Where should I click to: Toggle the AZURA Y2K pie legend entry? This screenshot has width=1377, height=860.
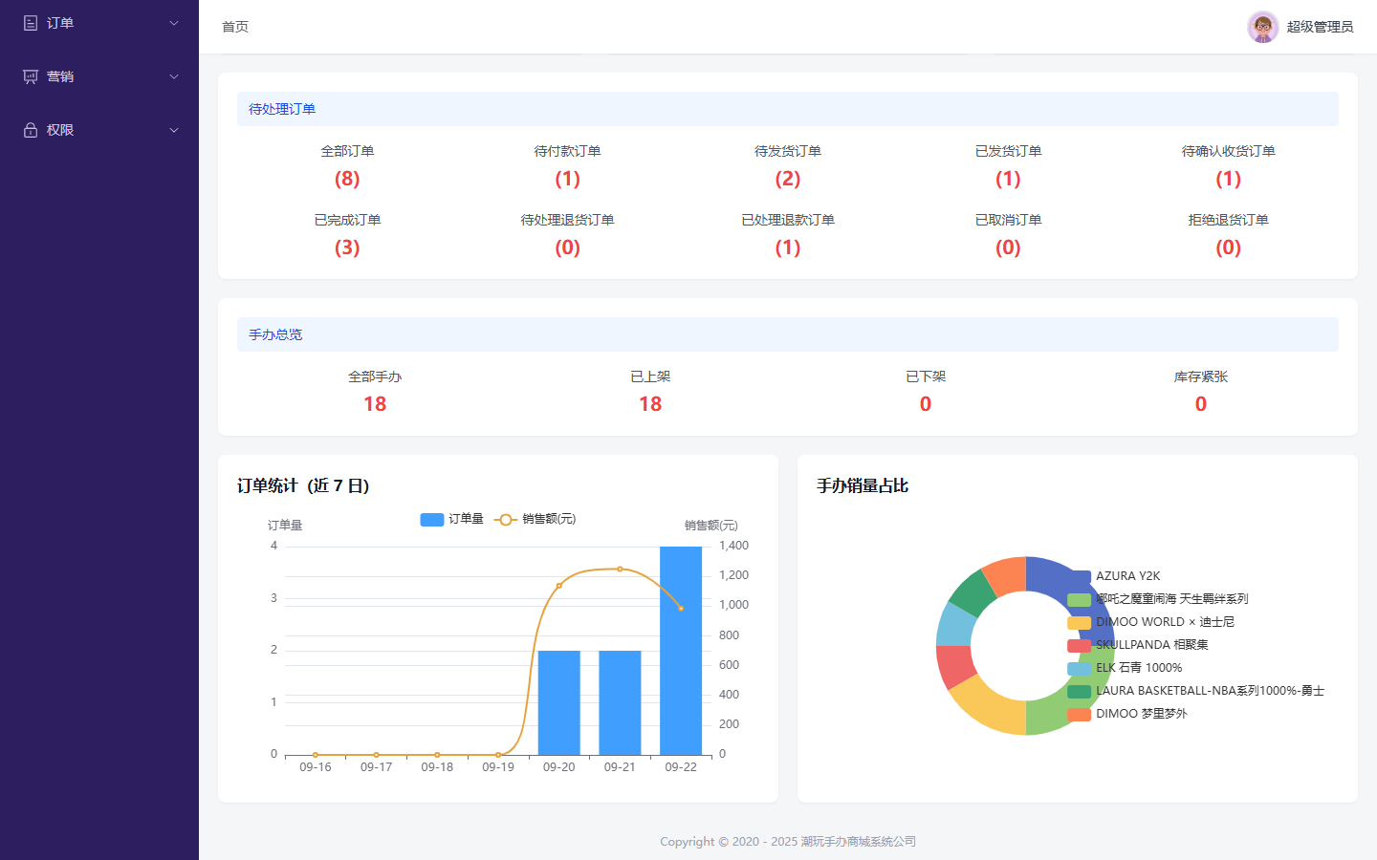[x=1114, y=576]
